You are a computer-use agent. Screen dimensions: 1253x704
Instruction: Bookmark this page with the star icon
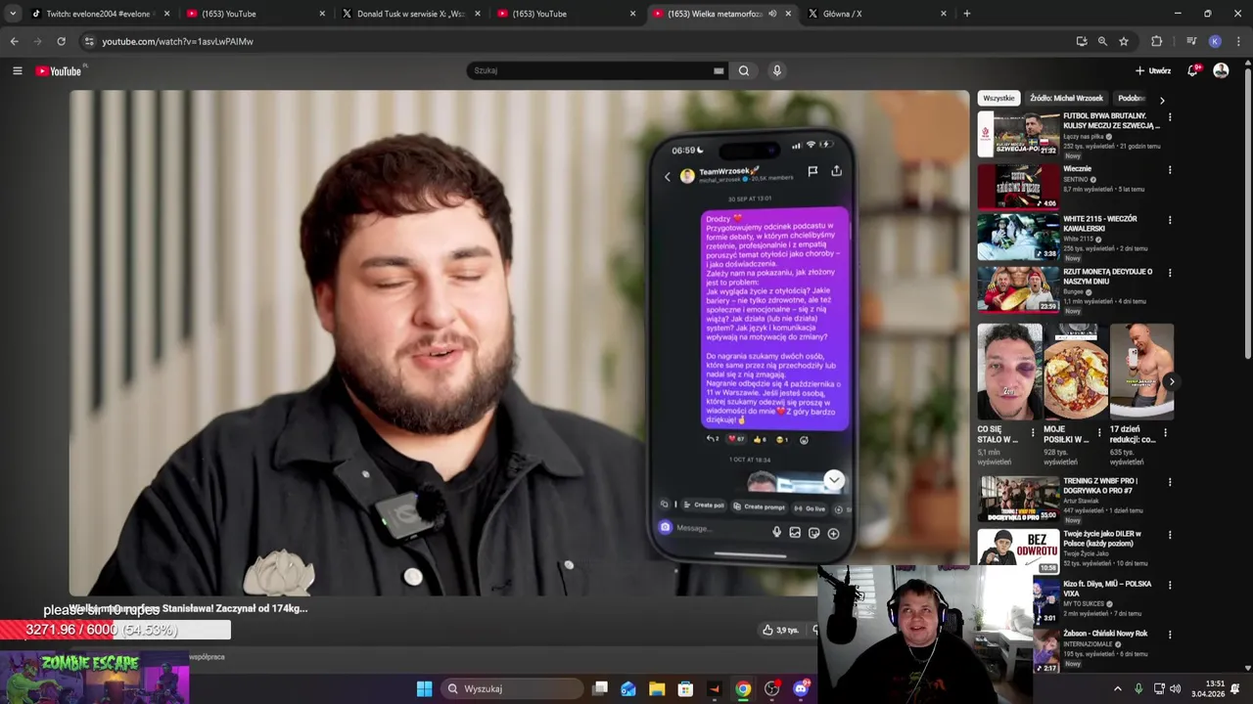pos(1124,41)
